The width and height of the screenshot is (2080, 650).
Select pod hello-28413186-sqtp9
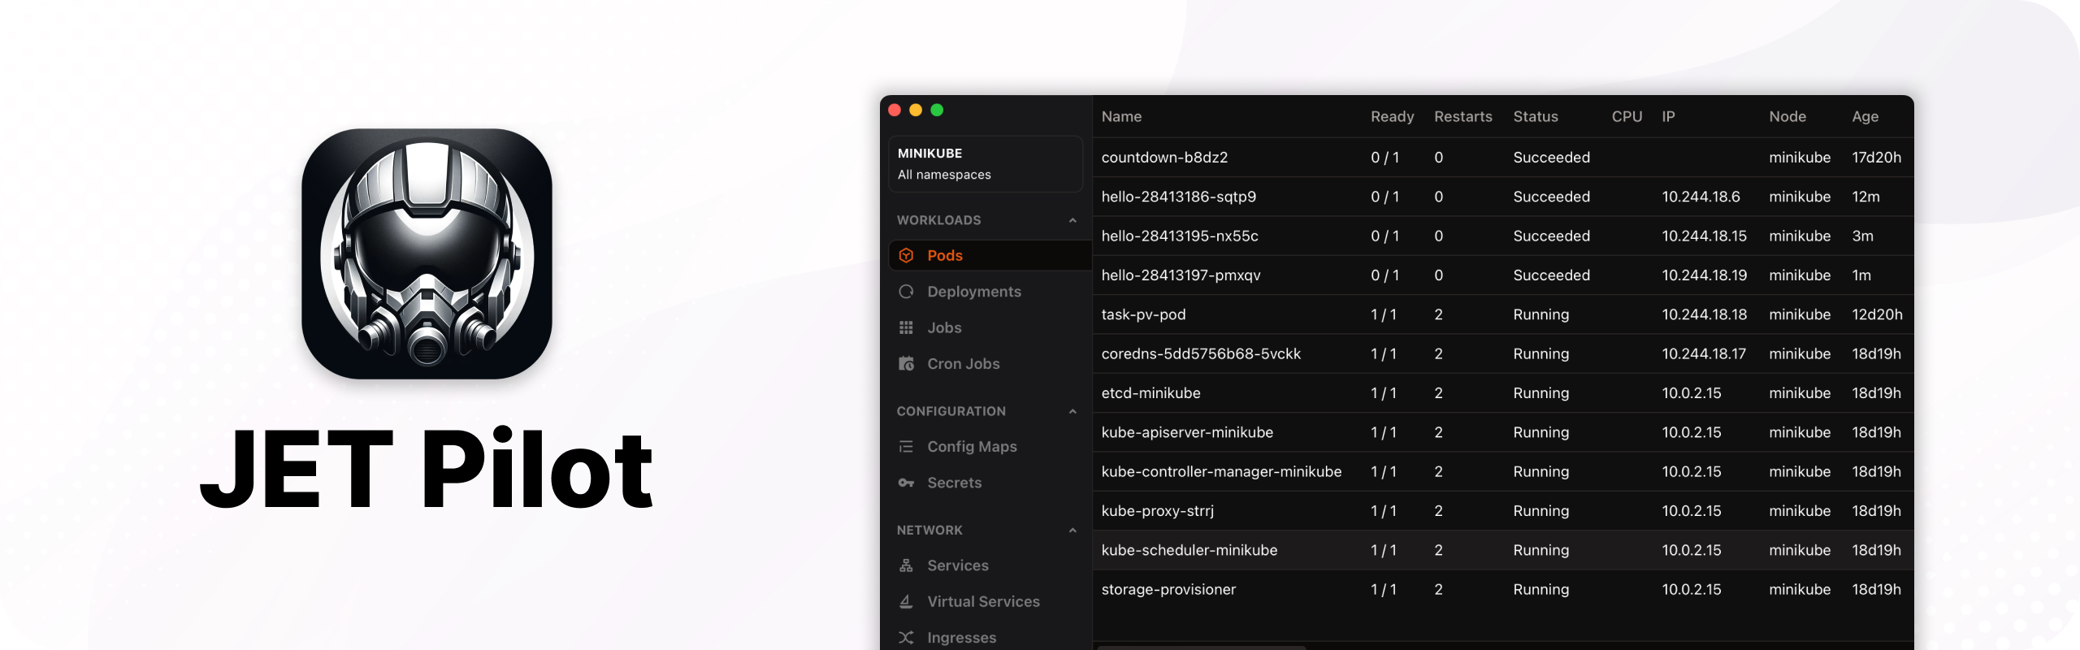pos(1503,197)
